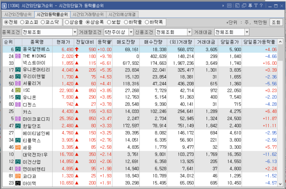Pin the window with the pushpin icon
This screenshot has height=189, width=286.
[x=250, y=6]
